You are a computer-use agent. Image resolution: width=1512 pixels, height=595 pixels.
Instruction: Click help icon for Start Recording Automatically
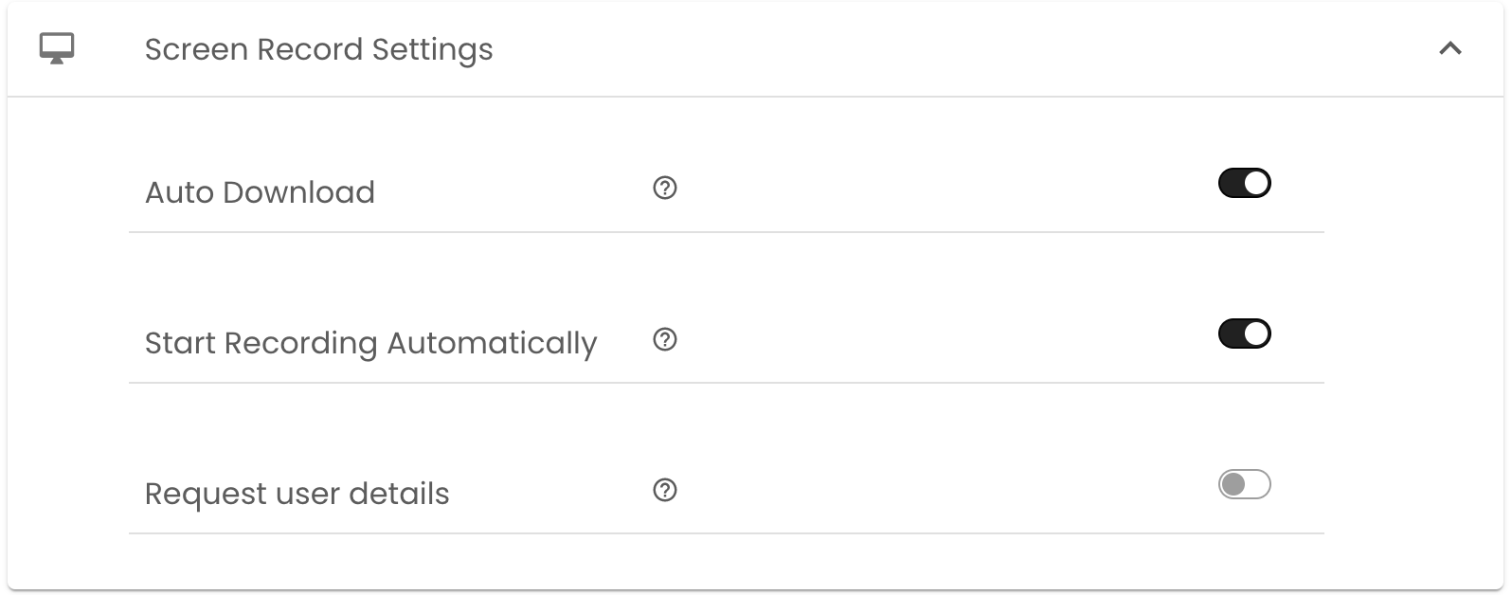tap(665, 339)
